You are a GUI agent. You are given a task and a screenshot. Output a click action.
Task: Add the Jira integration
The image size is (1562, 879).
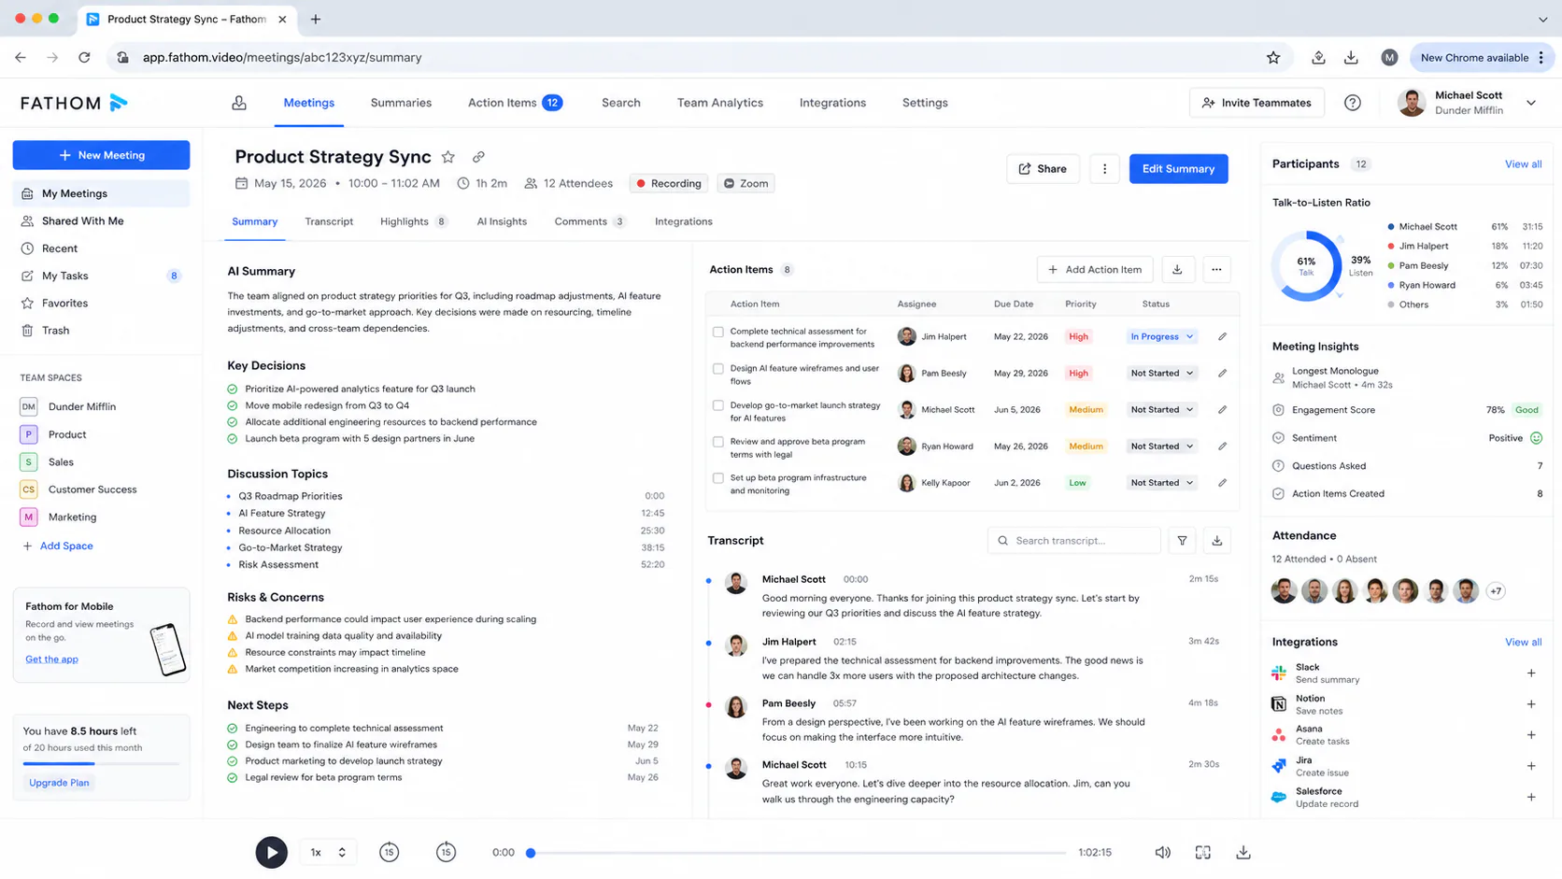point(1531,766)
